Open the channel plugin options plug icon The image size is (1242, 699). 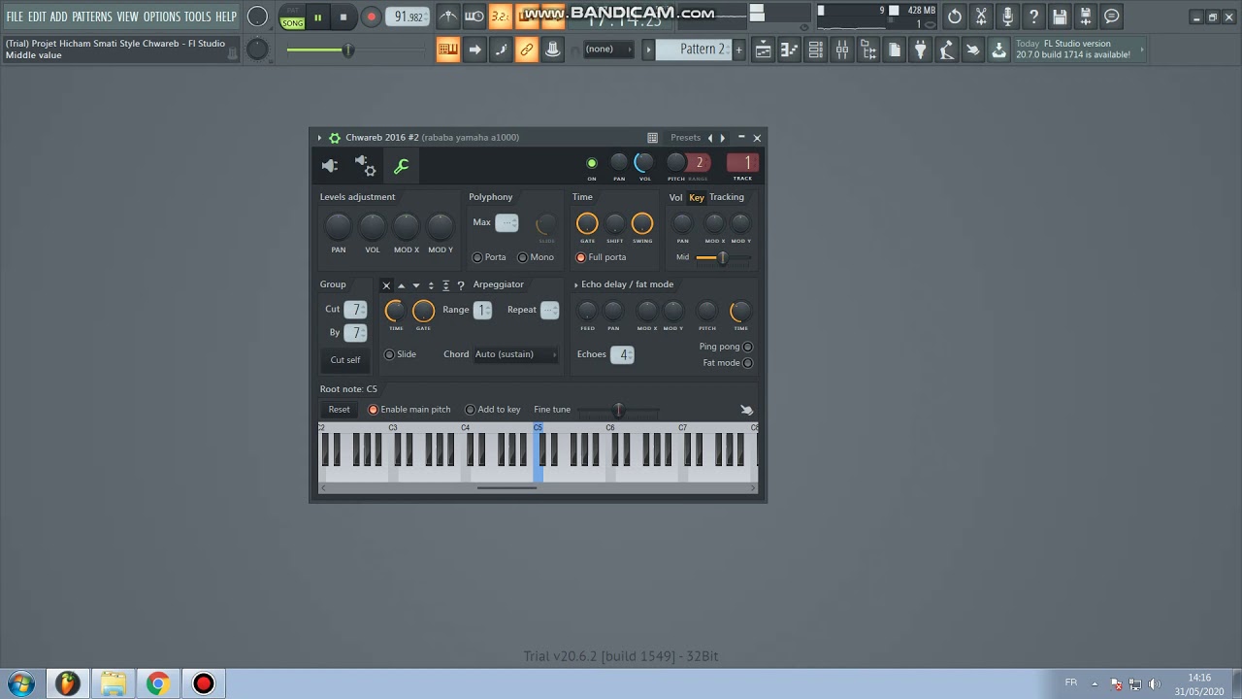tap(330, 166)
